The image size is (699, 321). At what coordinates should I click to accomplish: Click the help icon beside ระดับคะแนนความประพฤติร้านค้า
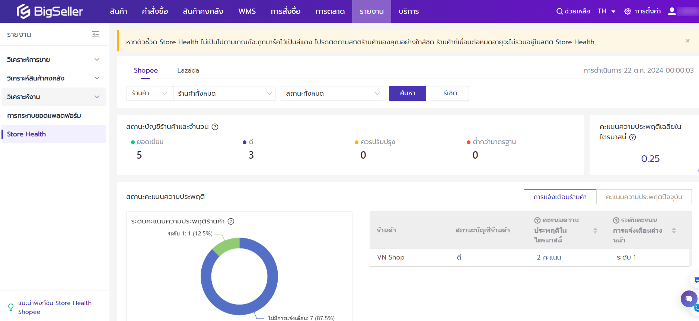231,221
